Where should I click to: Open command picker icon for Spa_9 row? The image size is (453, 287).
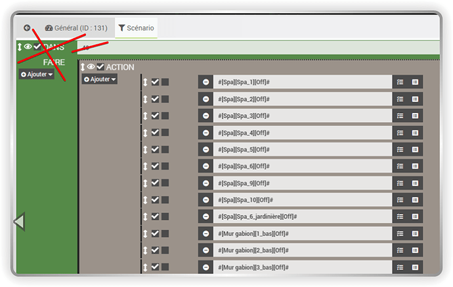coord(415,183)
